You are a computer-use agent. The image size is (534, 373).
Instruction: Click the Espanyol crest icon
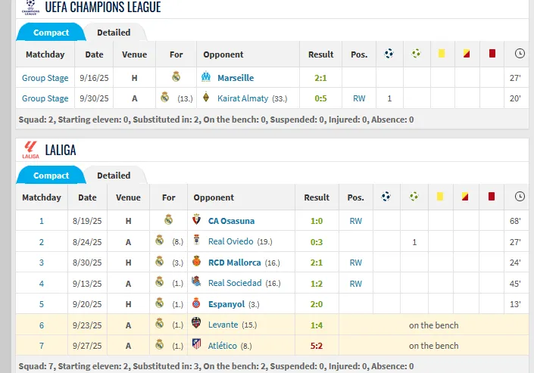tap(196, 303)
